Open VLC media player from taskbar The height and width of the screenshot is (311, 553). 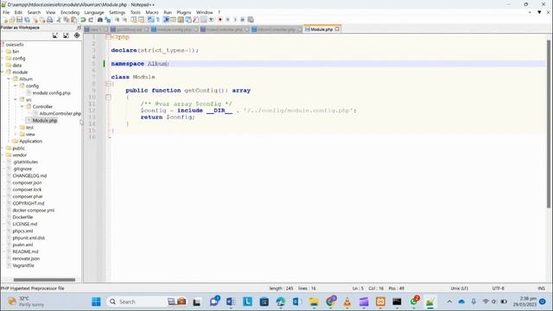pos(347,301)
